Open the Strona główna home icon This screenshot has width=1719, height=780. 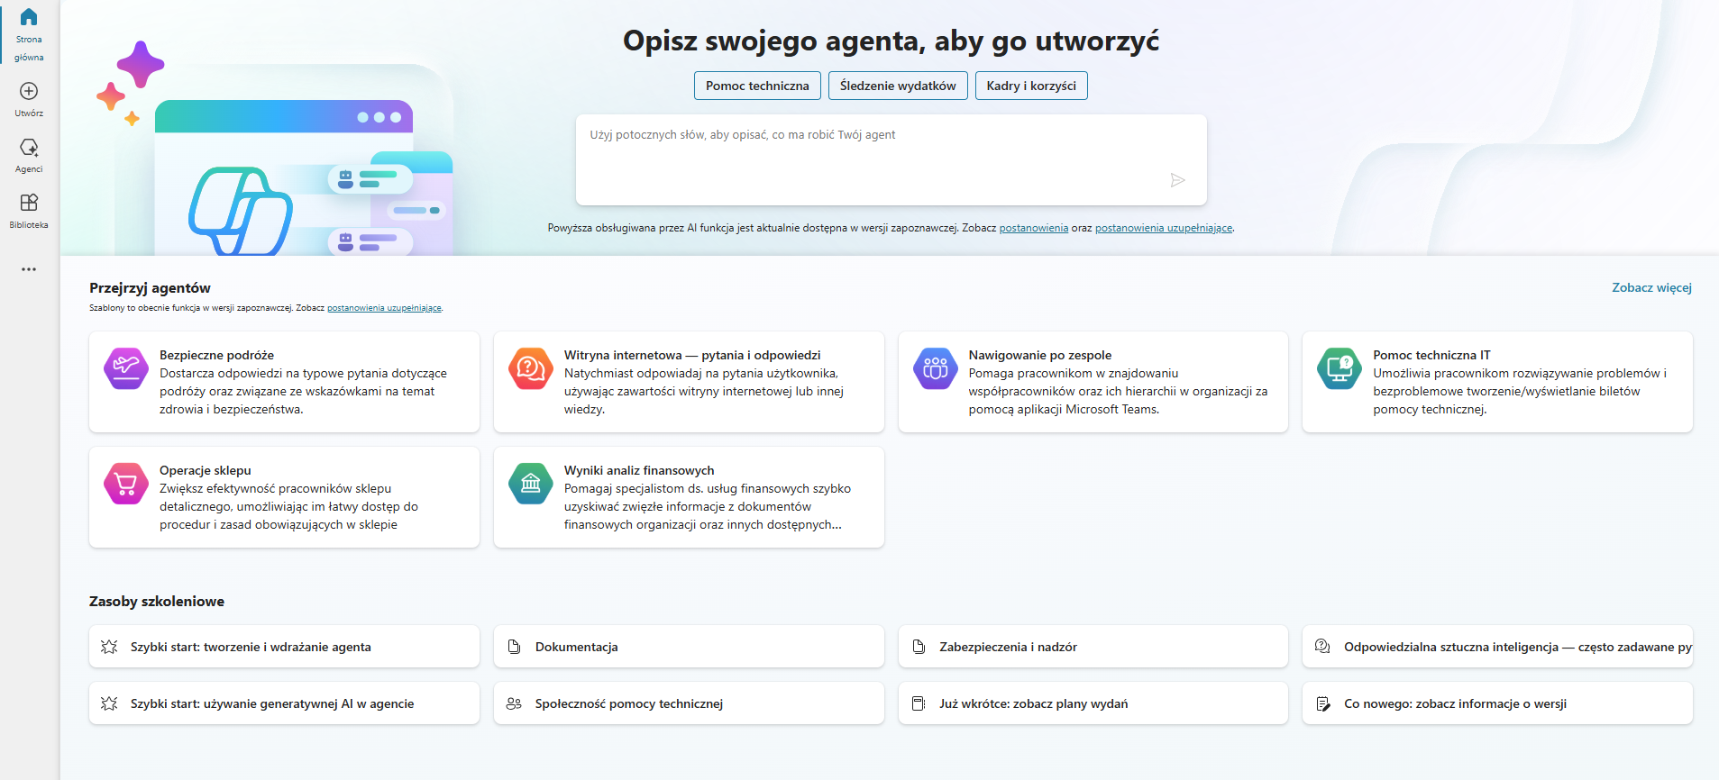[x=29, y=17]
